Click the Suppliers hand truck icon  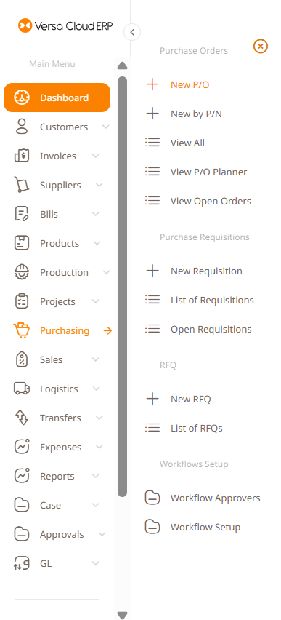point(22,185)
